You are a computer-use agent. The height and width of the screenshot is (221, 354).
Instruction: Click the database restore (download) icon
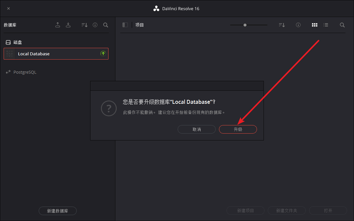[x=68, y=25]
